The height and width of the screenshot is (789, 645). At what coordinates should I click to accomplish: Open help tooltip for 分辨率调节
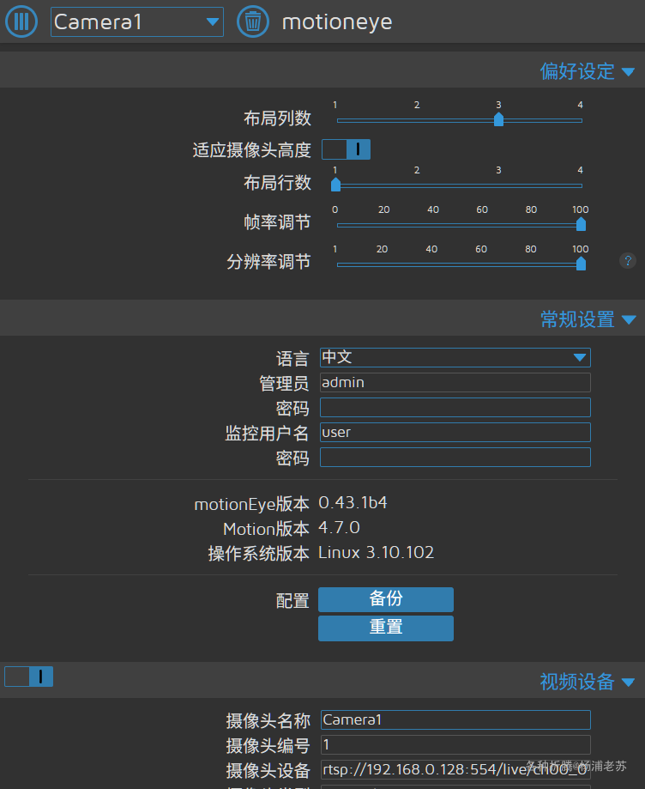point(627,261)
